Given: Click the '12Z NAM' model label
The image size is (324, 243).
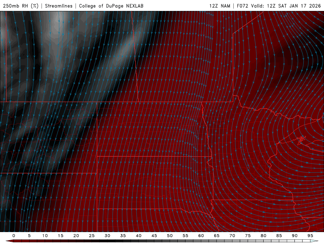Looking at the screenshot, I should pos(220,6).
